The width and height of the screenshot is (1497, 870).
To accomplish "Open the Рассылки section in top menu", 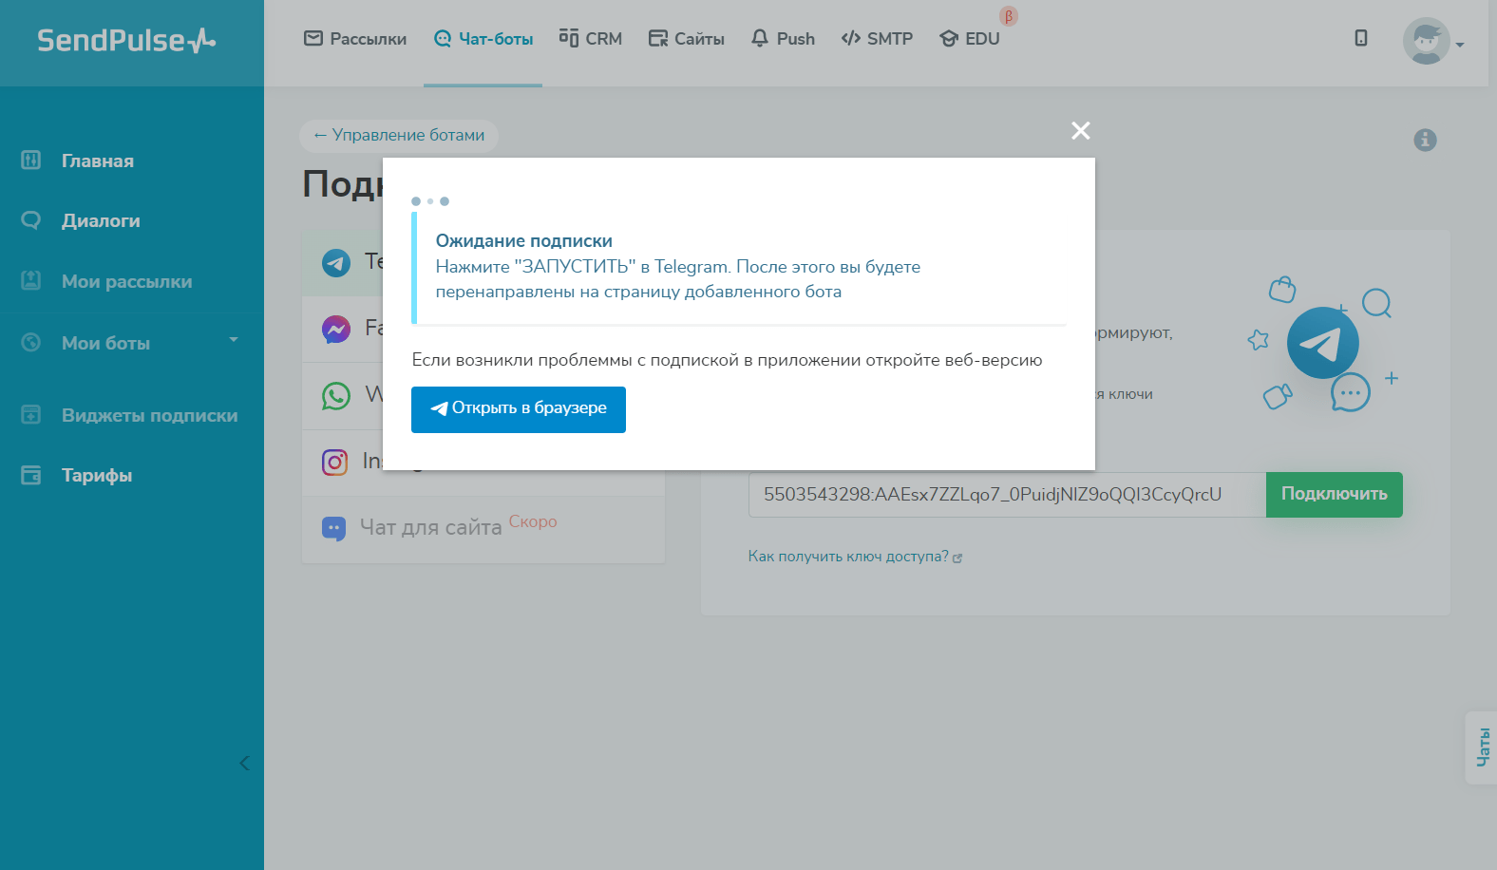I will [355, 39].
